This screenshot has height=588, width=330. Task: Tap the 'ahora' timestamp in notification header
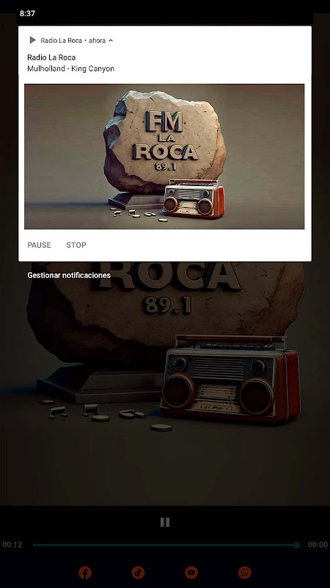tap(98, 40)
